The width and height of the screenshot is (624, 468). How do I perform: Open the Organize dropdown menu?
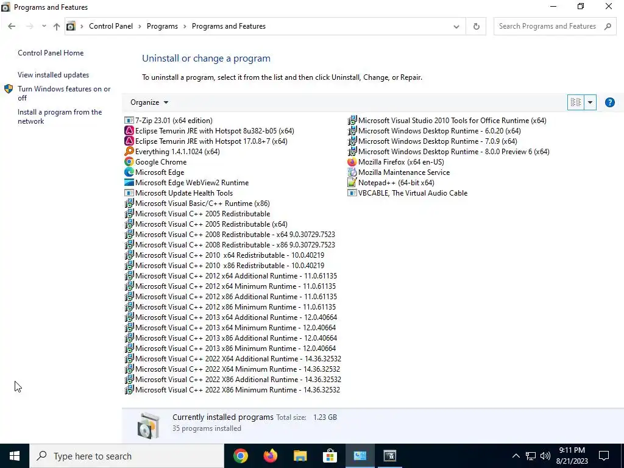(x=149, y=102)
